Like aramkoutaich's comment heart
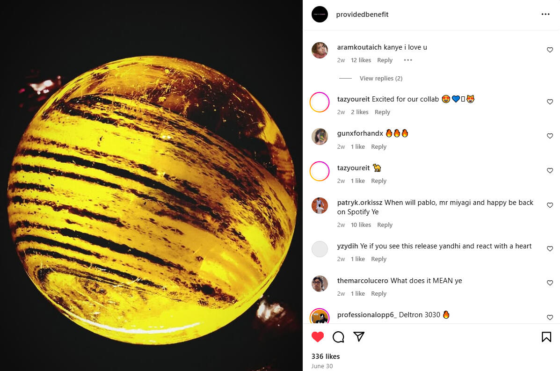The image size is (560, 371). coord(550,50)
